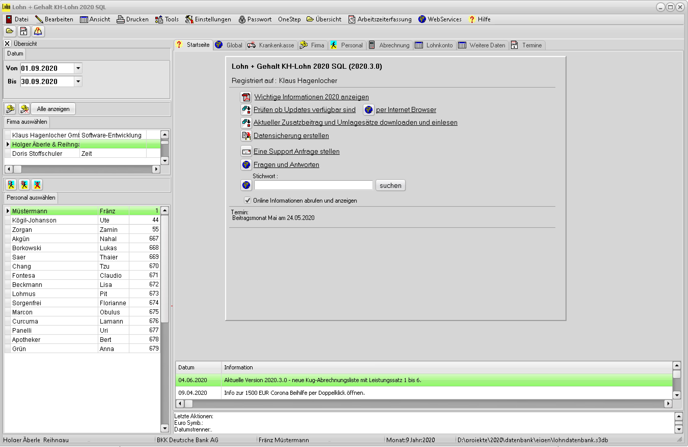Open the Drucken menu

pyautogui.click(x=133, y=19)
